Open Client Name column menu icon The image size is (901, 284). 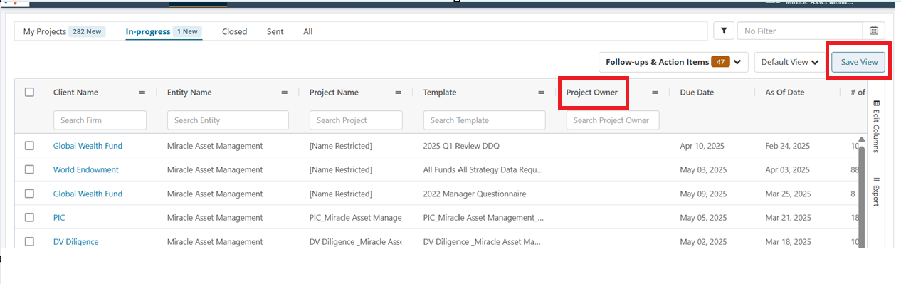[142, 92]
